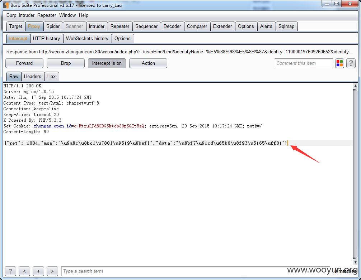Viewport: 361px width, 280px height.
Task: Click the Comment this item field
Action: pyautogui.click(x=304, y=63)
